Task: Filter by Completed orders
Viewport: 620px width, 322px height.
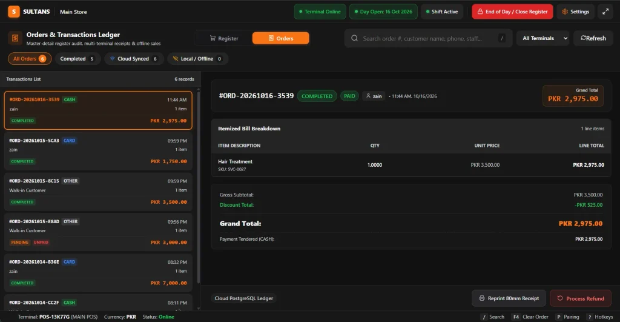Action: [x=77, y=59]
